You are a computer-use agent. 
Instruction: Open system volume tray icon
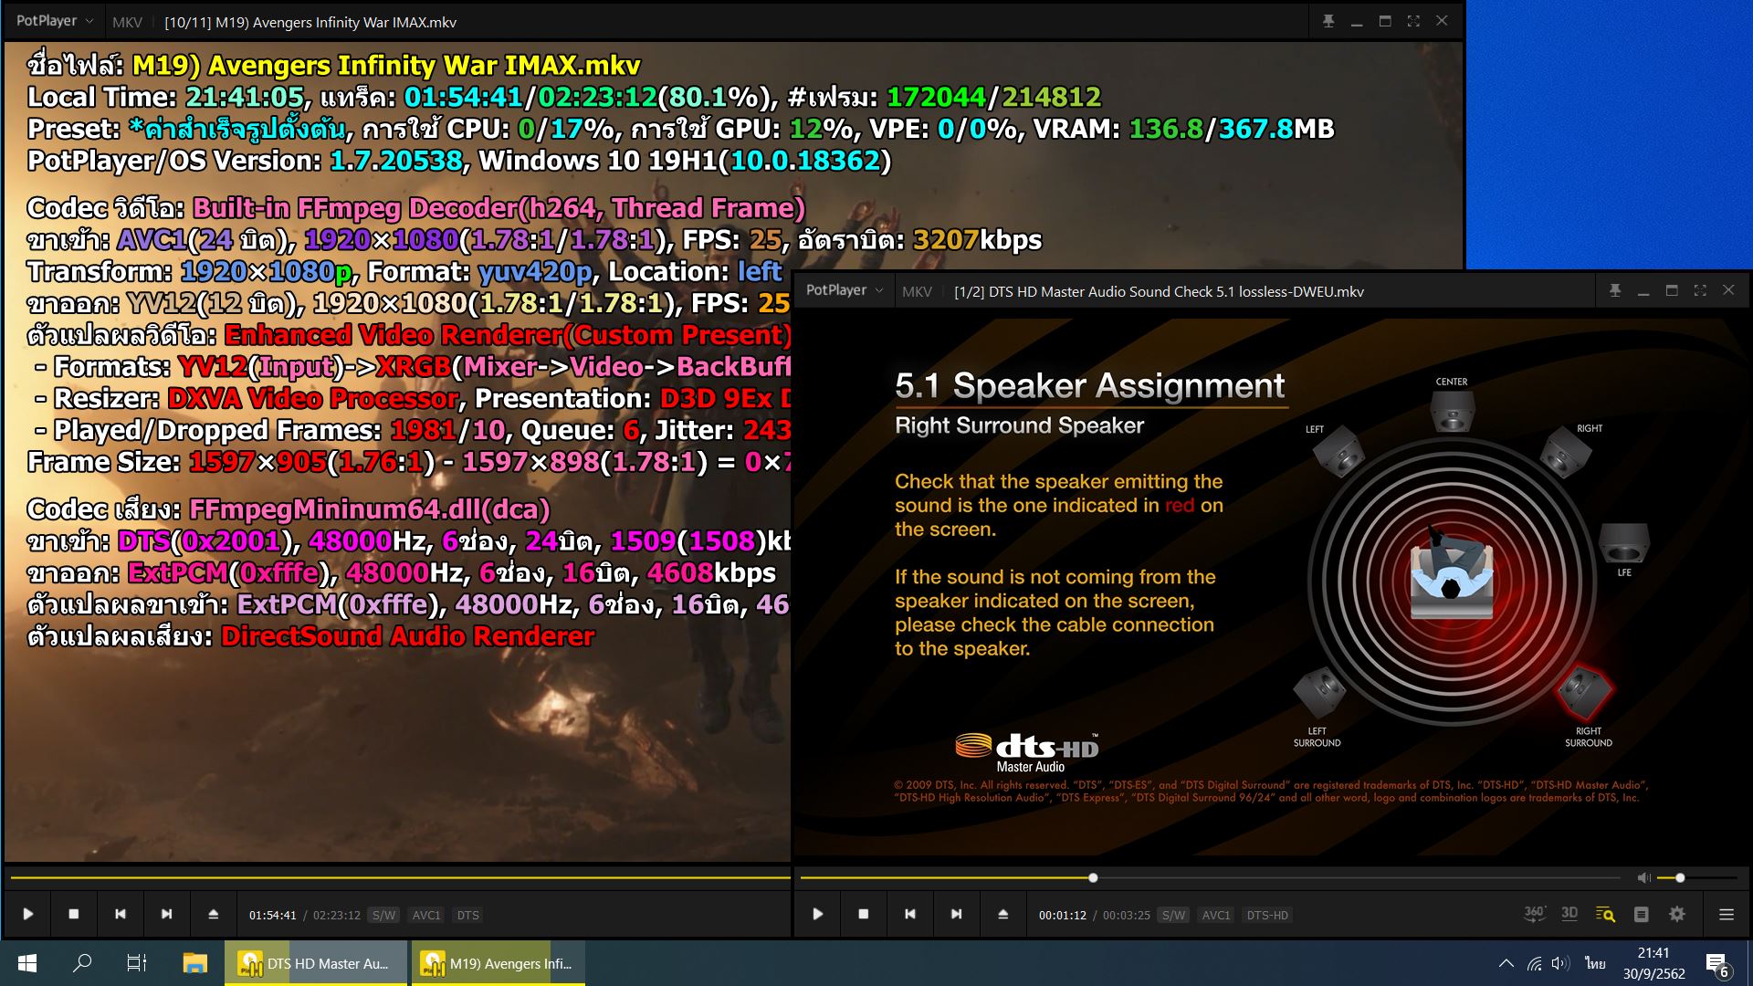pos(1560,963)
